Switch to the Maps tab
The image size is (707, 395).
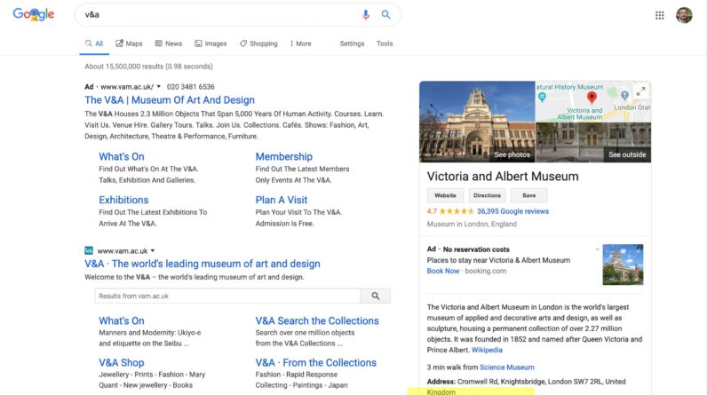pyautogui.click(x=129, y=43)
